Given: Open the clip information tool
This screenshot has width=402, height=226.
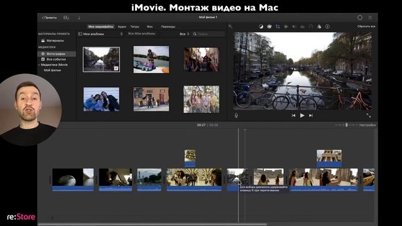Looking at the screenshot, I should pyautogui.click(x=327, y=26).
